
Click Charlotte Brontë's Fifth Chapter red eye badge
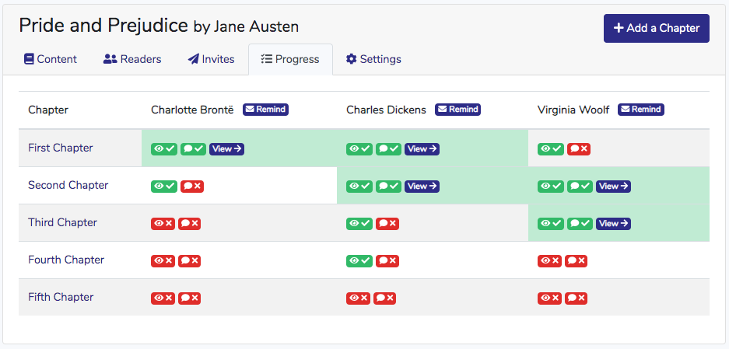163,298
